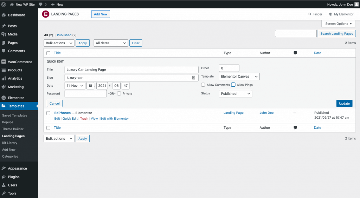
Task: Check the Private checkbox
Action: click(x=119, y=94)
